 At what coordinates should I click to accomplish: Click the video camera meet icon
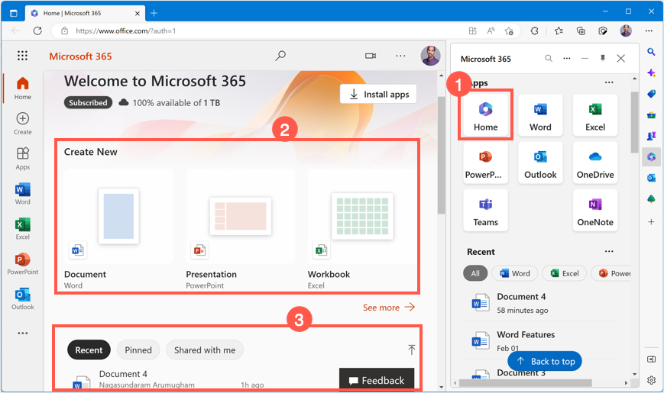tap(371, 56)
